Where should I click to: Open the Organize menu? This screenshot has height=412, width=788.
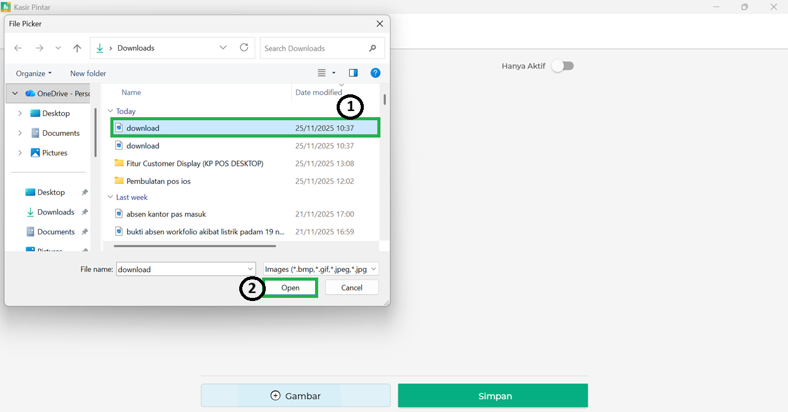[x=34, y=73]
